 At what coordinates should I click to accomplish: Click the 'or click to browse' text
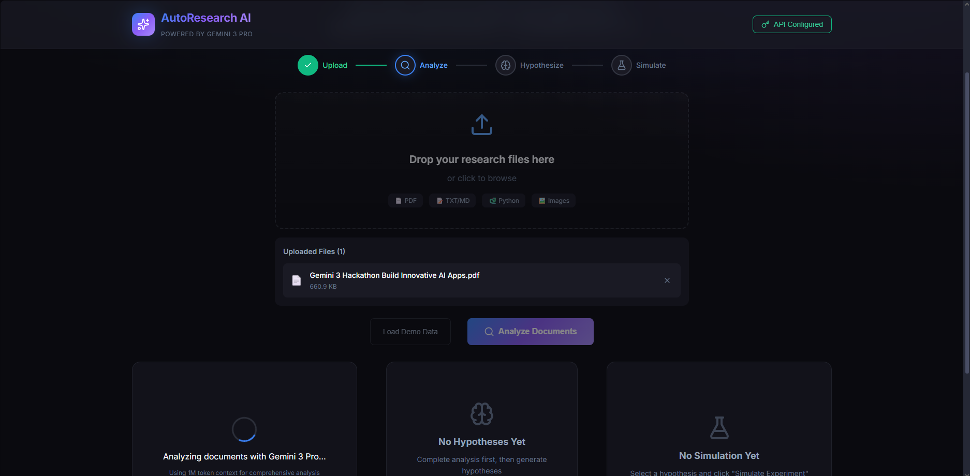[x=482, y=178]
